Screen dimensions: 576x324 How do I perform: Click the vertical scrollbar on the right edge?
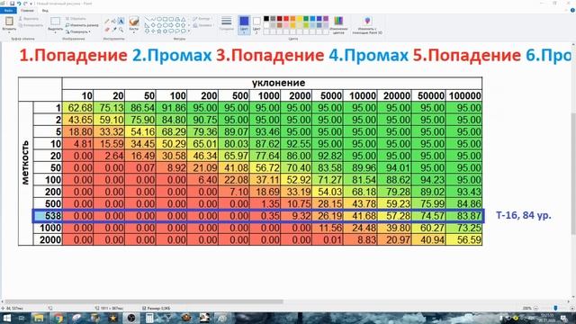pyautogui.click(x=573, y=174)
